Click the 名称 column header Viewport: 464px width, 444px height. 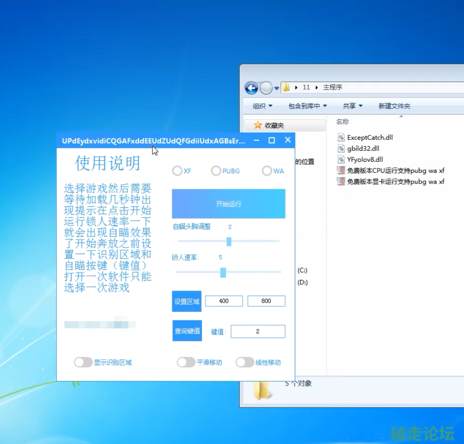tap(343, 121)
